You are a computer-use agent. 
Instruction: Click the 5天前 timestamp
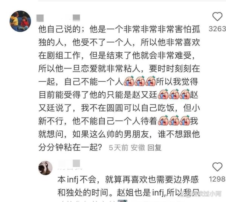point(119,148)
